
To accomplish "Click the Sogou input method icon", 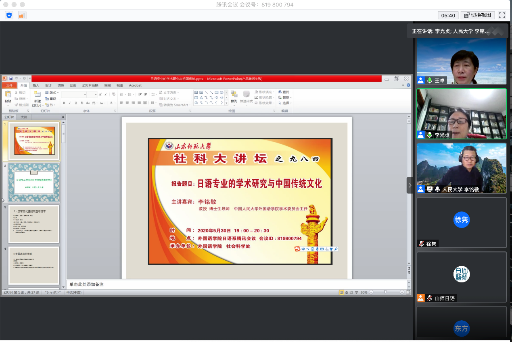I will 297,249.
